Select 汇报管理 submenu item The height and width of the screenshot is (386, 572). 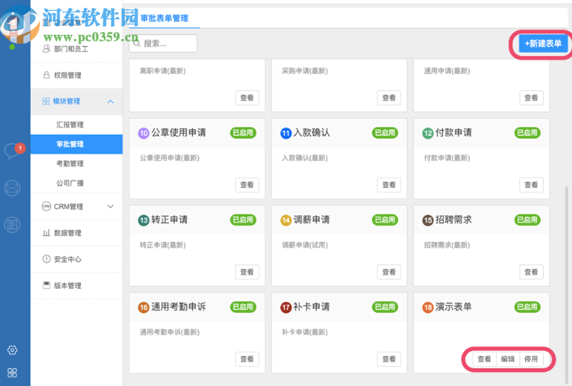coord(77,125)
